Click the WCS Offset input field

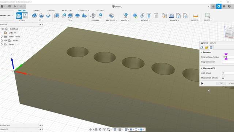point(228,73)
